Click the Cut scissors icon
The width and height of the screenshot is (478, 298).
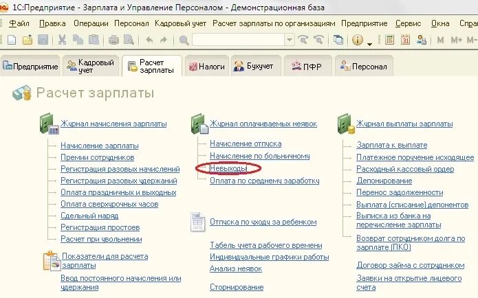(62, 40)
